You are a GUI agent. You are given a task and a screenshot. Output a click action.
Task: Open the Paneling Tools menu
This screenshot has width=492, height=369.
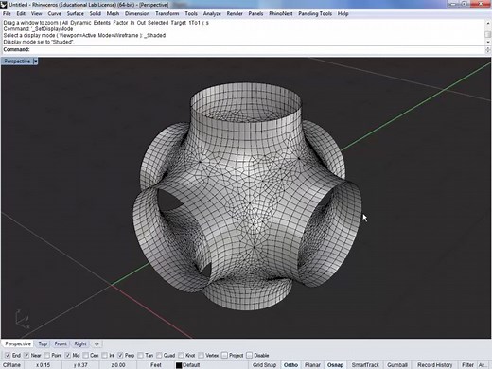pyautogui.click(x=315, y=13)
